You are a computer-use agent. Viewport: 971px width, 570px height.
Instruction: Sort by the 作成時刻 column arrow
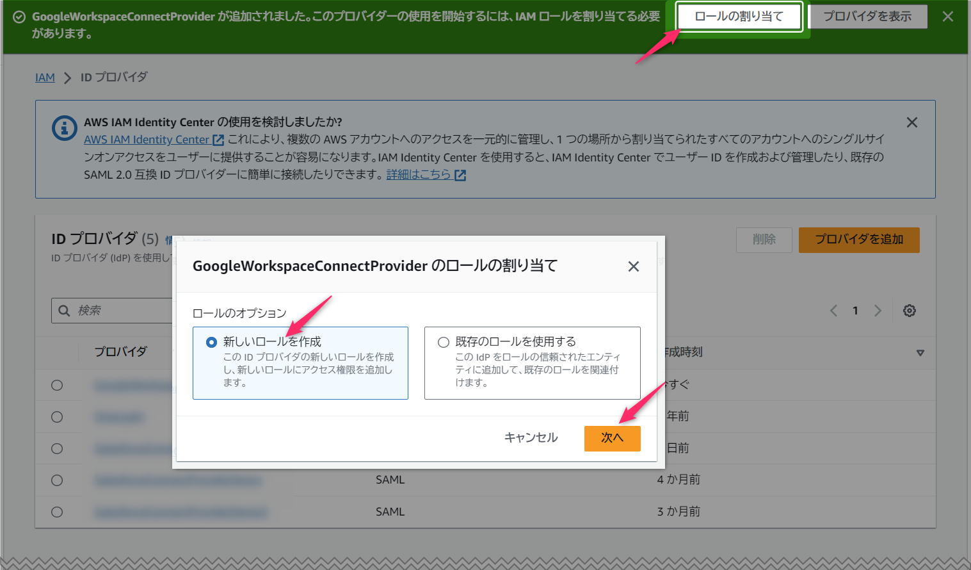[x=920, y=353]
